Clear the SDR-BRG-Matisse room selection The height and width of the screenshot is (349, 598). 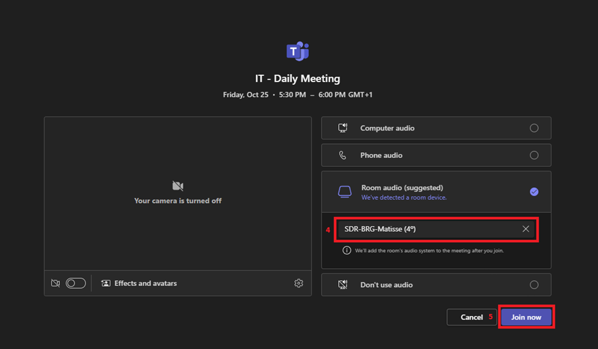click(x=525, y=229)
